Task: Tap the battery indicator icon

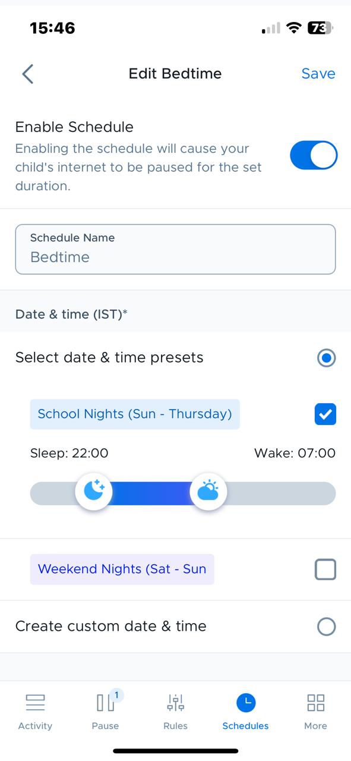Action: [x=320, y=28]
